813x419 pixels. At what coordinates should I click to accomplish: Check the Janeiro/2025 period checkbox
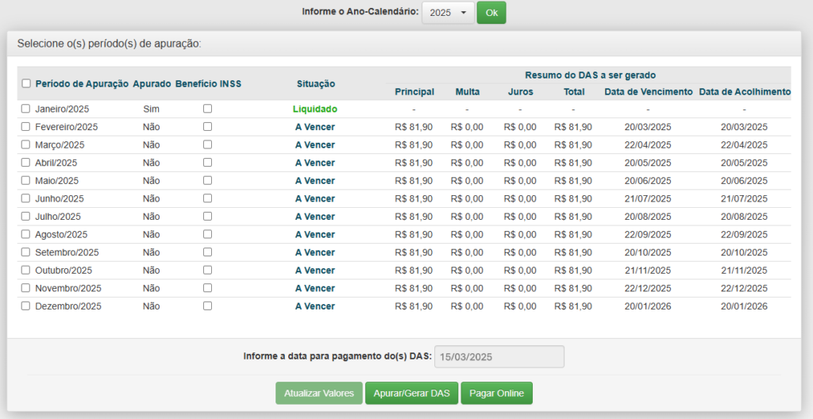[x=25, y=109]
